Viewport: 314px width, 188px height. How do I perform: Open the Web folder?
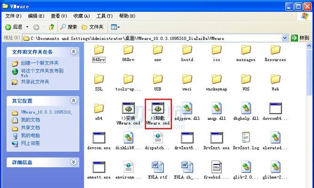[x=275, y=83]
